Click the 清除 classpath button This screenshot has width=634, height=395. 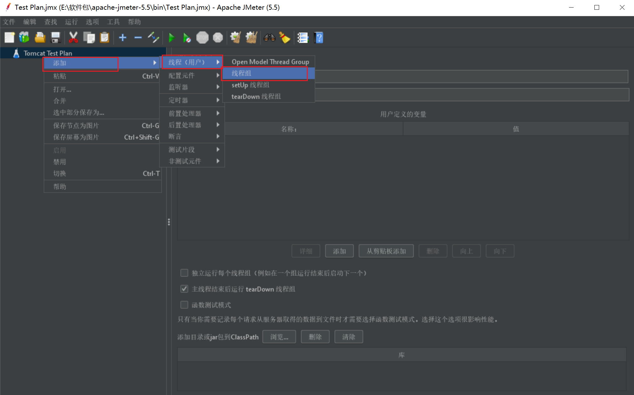coord(349,337)
